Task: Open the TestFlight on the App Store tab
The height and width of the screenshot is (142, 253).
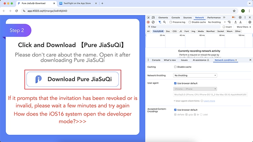Action: click(x=77, y=3)
